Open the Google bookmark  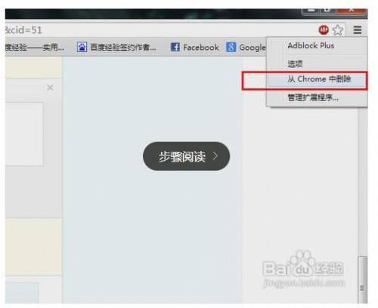coord(246,47)
